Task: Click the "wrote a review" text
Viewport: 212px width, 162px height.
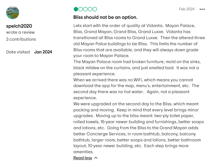Action: click(20, 32)
